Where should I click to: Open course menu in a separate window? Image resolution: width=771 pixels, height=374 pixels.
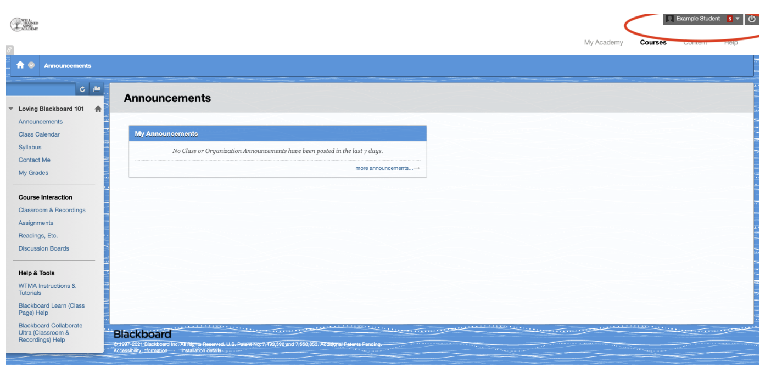tap(97, 89)
